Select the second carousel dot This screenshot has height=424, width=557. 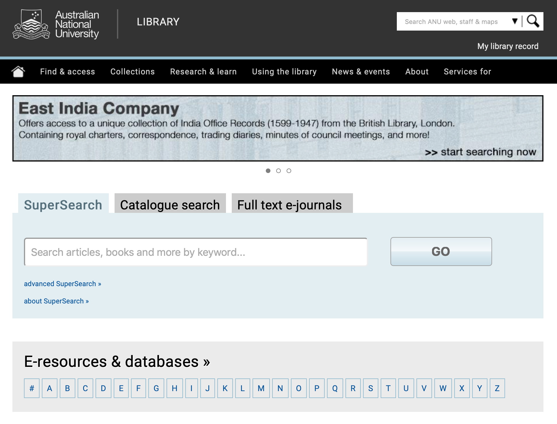tap(278, 171)
